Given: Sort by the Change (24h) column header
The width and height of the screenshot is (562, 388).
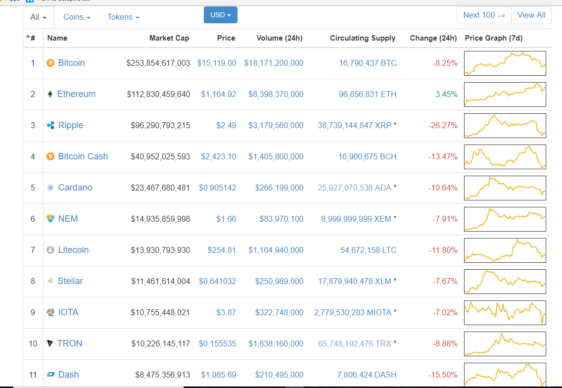Looking at the screenshot, I should 433,38.
